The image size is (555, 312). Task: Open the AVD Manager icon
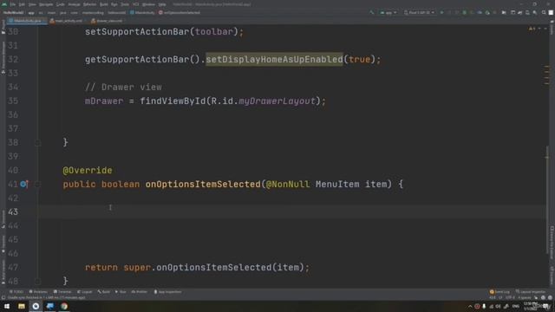pos(527,12)
